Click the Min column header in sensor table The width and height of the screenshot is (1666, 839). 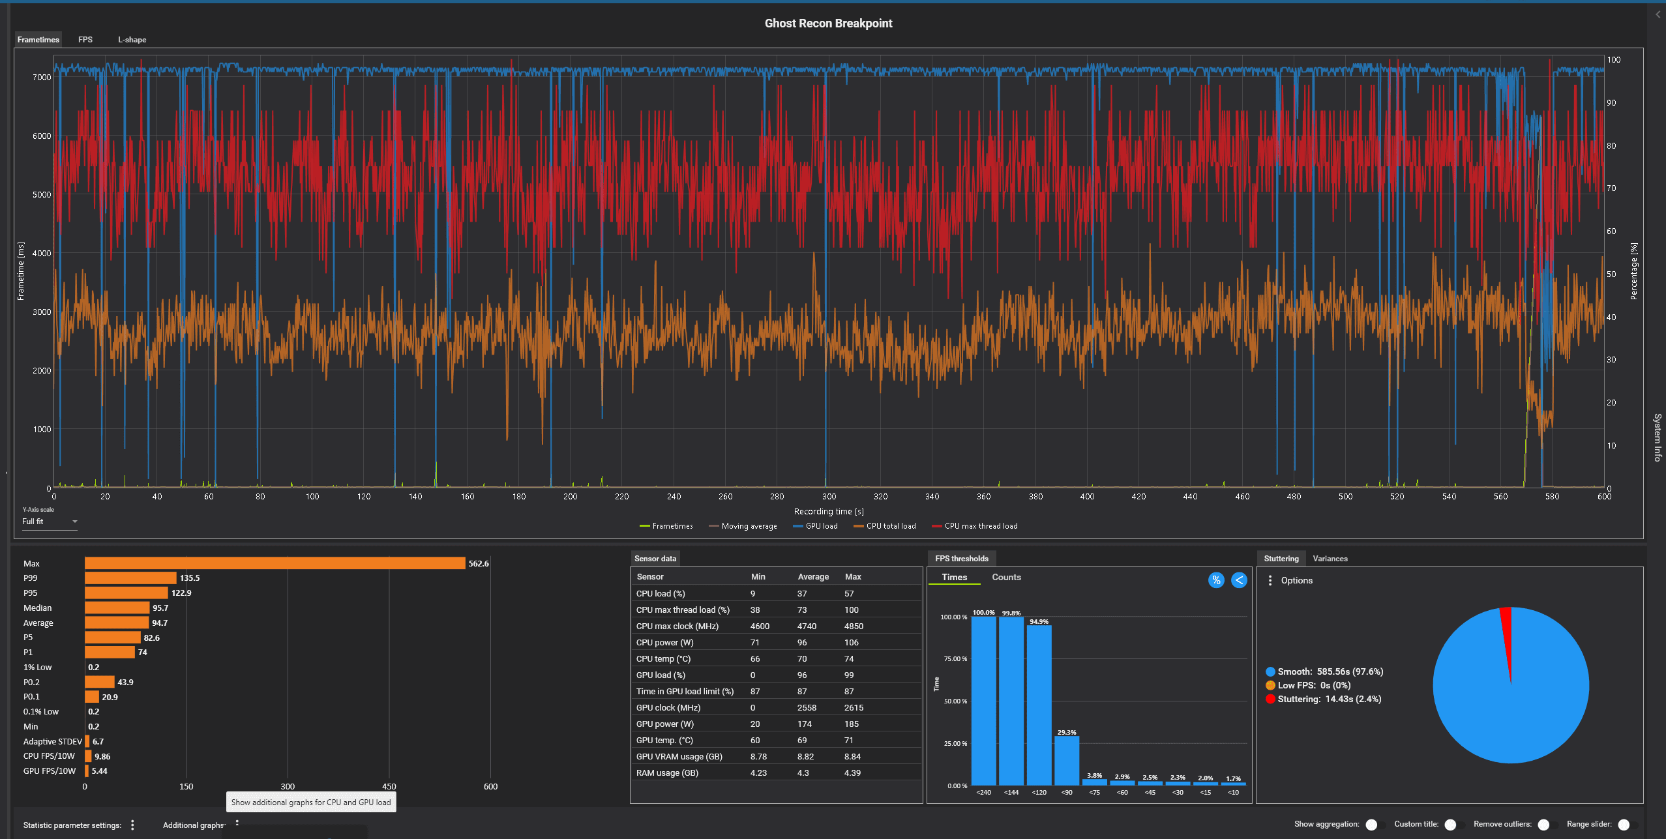tap(758, 577)
